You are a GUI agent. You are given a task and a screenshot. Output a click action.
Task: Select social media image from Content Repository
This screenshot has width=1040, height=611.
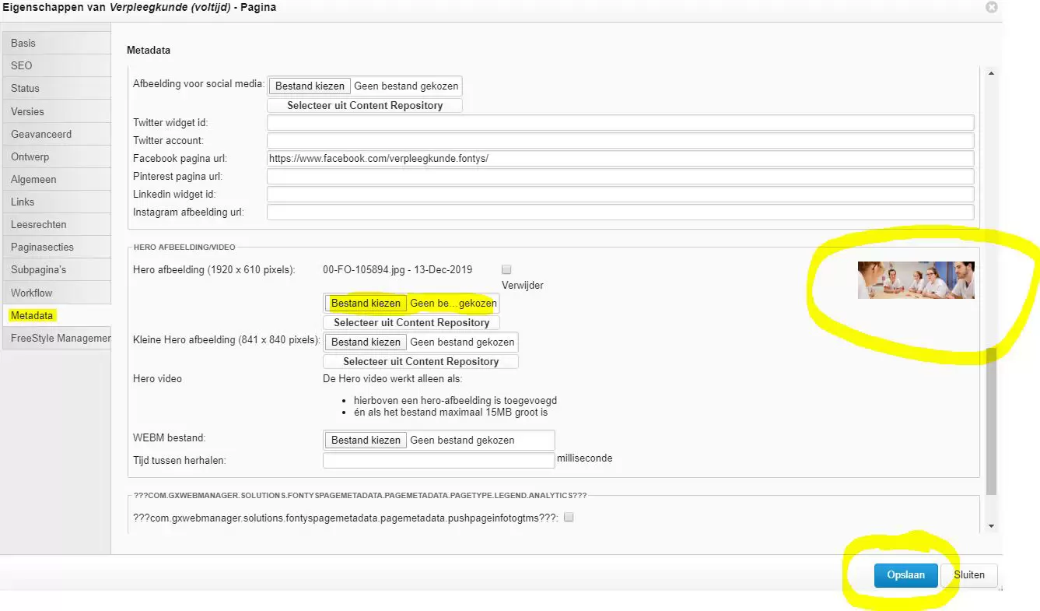coord(365,105)
